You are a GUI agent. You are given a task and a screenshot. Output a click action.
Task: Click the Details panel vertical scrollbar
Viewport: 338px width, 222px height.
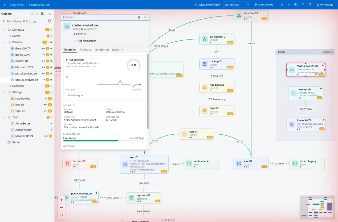pos(148,91)
